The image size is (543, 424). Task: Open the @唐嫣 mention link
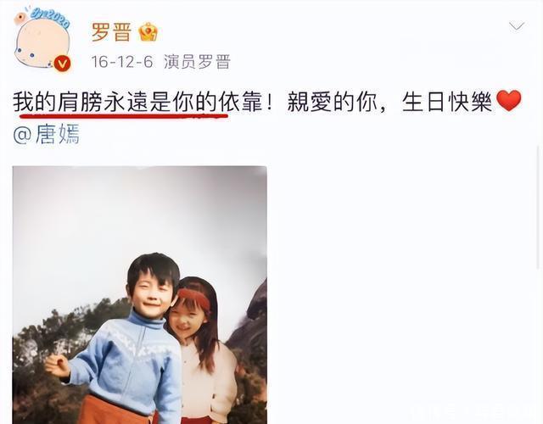coord(47,134)
